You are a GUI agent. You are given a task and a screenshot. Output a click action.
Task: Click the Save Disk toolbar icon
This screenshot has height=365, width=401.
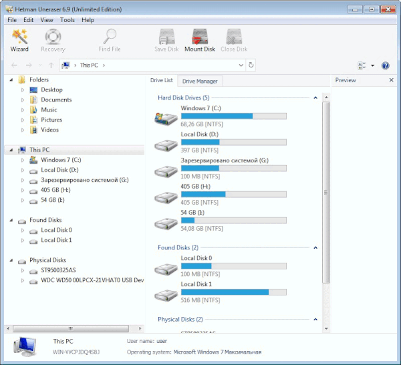[166, 36]
